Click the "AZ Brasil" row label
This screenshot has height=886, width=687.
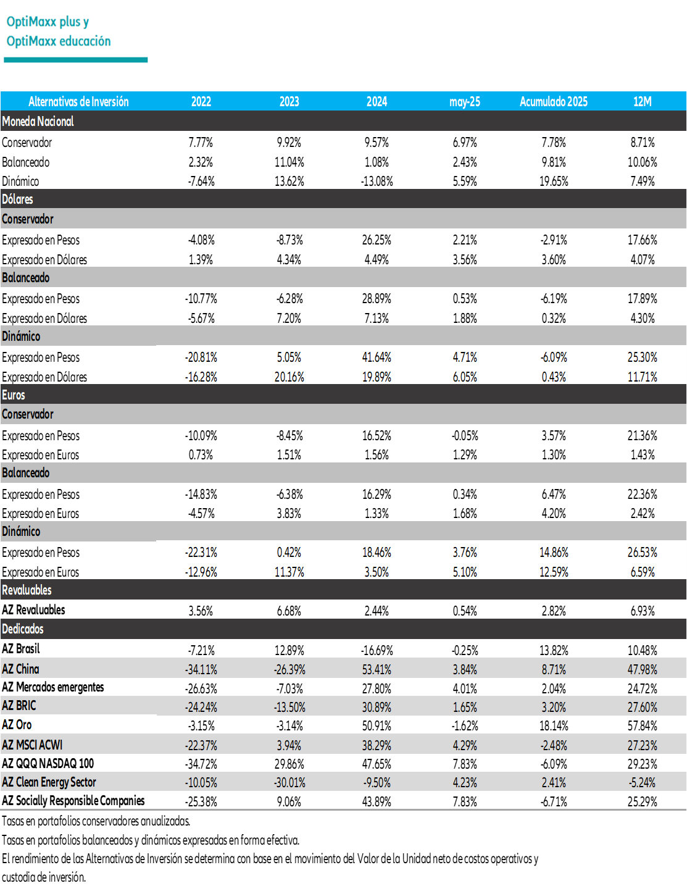click(x=21, y=649)
